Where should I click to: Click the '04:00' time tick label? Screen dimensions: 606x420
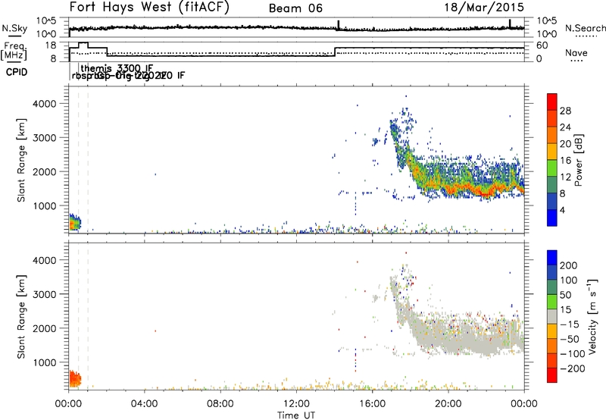pyautogui.click(x=145, y=404)
